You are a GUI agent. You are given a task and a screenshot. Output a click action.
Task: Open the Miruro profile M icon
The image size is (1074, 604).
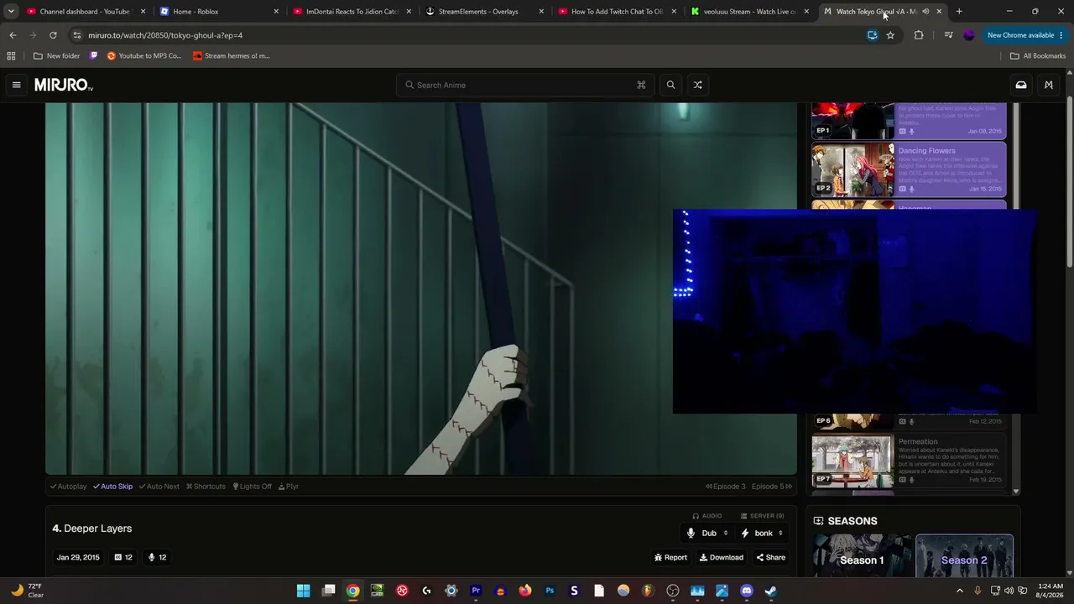tap(1048, 85)
